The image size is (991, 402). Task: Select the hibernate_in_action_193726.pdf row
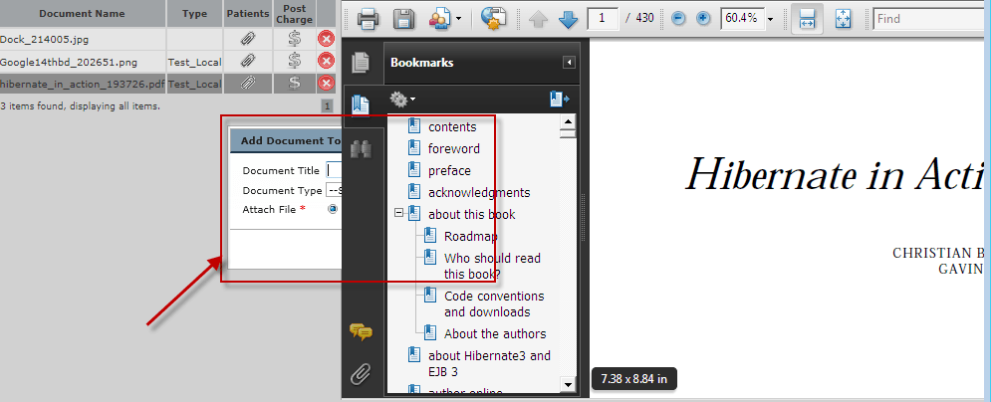coord(167,84)
